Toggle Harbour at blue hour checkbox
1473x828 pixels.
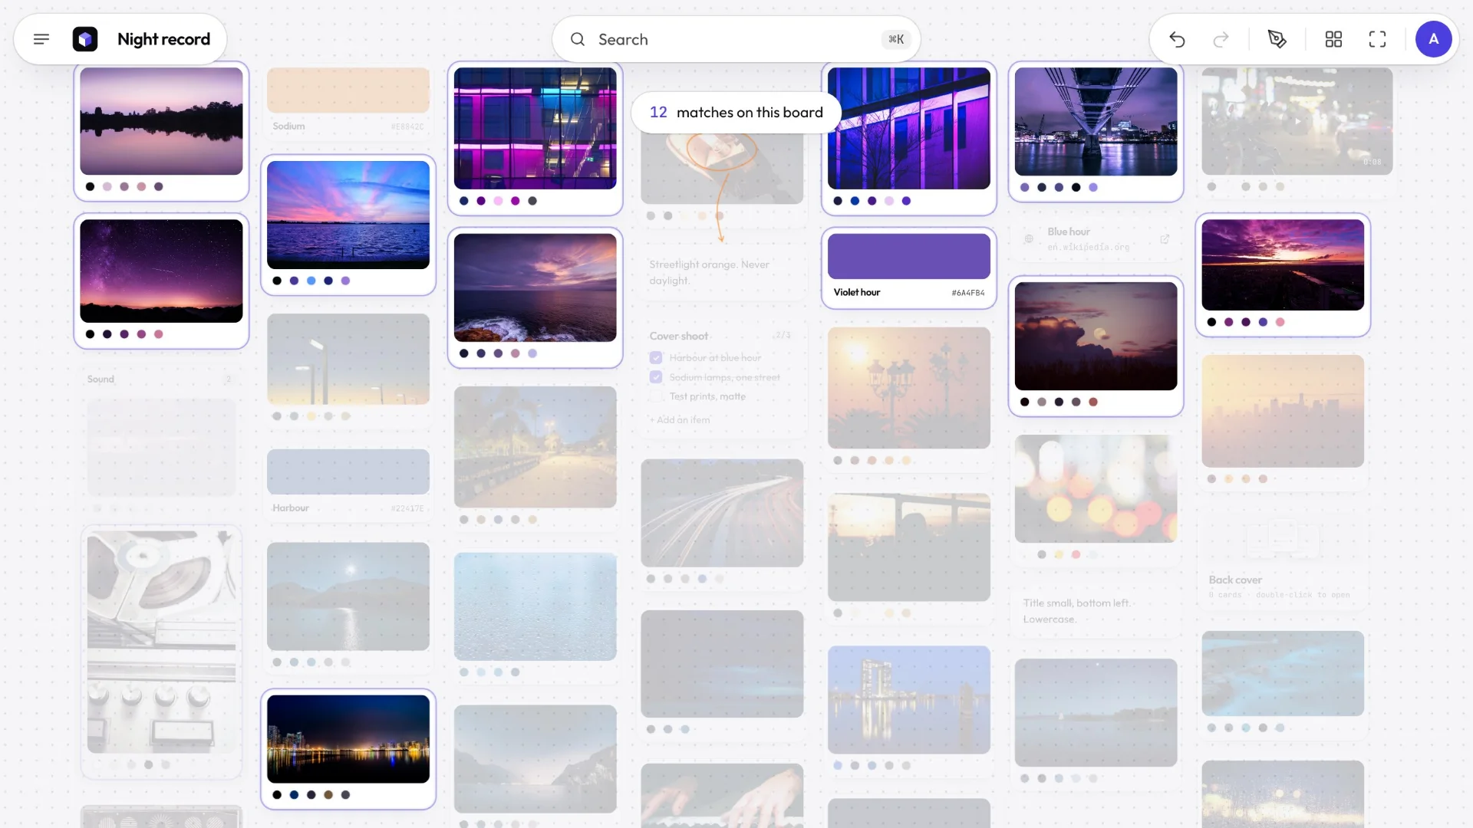656,357
